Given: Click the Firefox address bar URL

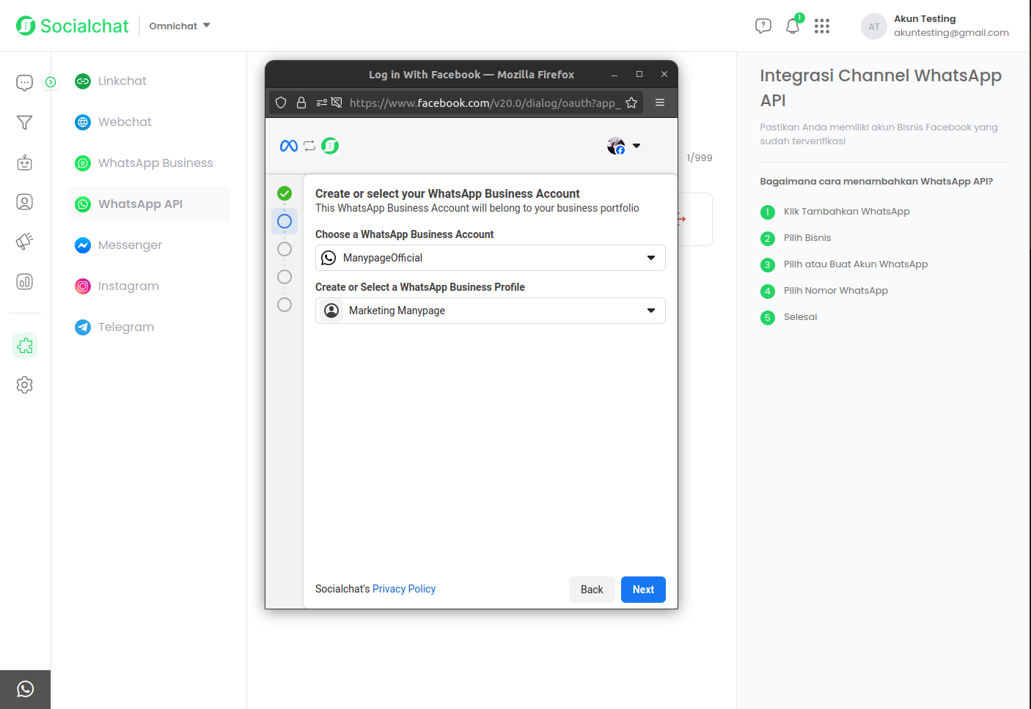Looking at the screenshot, I should coord(484,103).
